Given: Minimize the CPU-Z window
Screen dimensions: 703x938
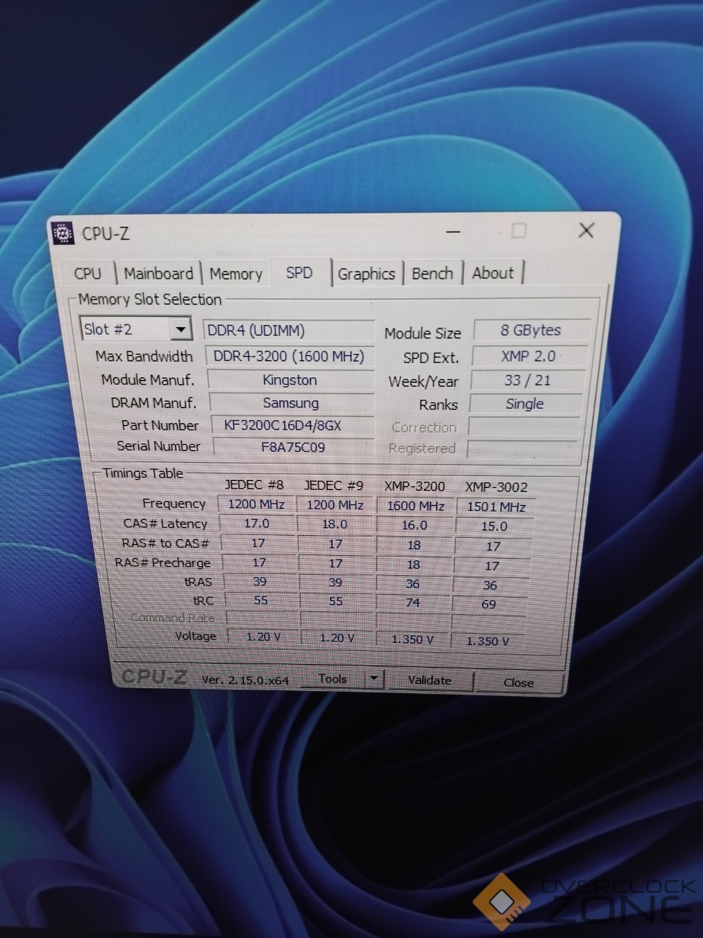Looking at the screenshot, I should 453,232.
